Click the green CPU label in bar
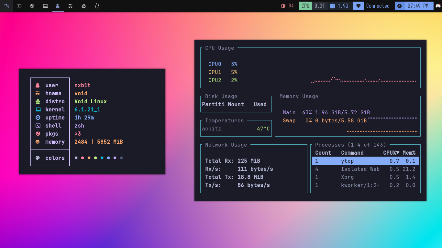Viewport: 442px width, 248px height. point(305,6)
